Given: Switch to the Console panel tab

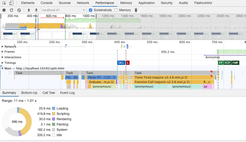Looking at the screenshot, I should (x=46, y=3).
